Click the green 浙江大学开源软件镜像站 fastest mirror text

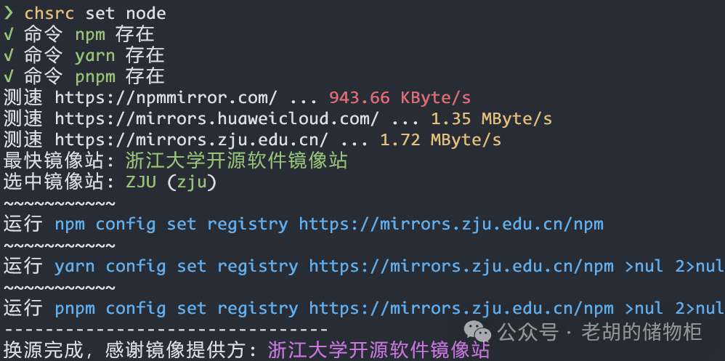236,161
